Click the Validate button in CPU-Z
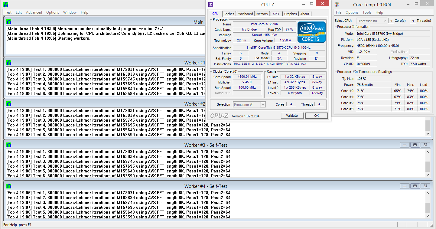 click(292, 116)
